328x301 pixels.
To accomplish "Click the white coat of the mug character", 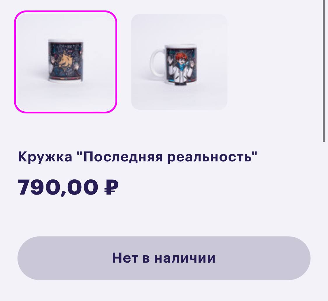I will [x=180, y=74].
